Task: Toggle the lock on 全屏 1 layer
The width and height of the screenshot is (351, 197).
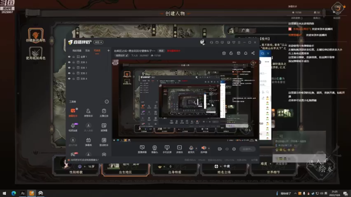Action: [73, 57]
